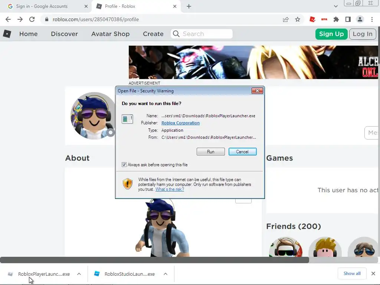Click Show all downloads
Viewport: 380px width, 285px height.
point(352,273)
